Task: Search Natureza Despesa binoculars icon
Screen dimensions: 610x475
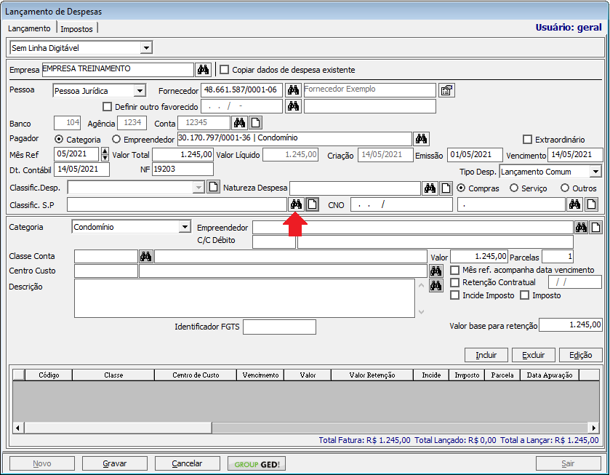Action: point(430,188)
